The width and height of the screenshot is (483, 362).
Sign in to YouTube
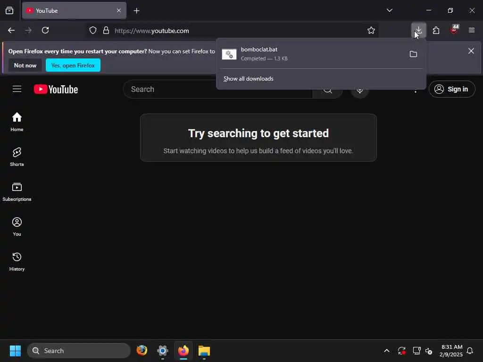click(x=451, y=89)
